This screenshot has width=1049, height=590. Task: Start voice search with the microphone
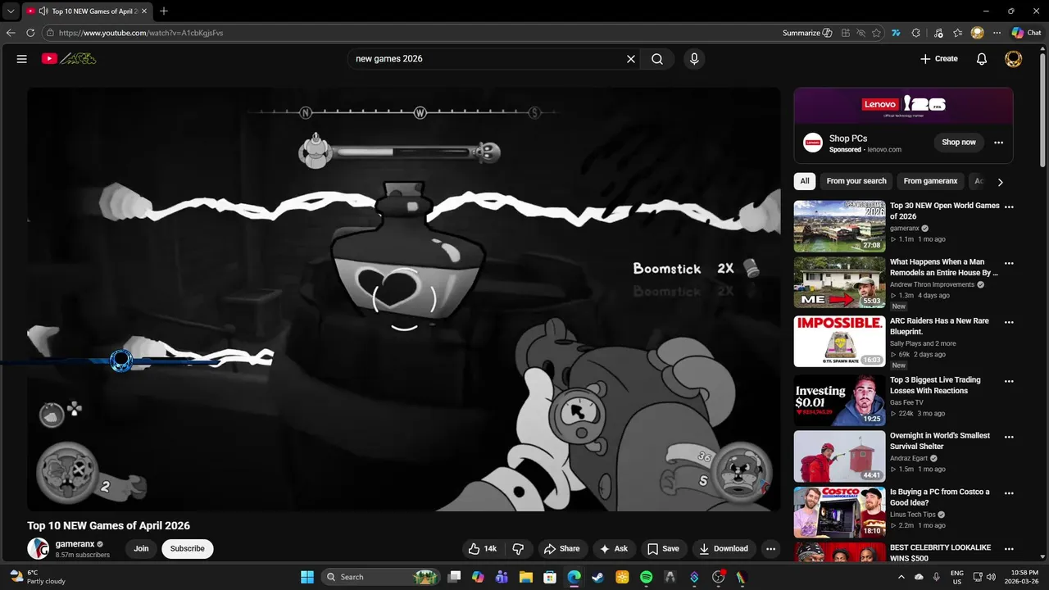tap(694, 59)
